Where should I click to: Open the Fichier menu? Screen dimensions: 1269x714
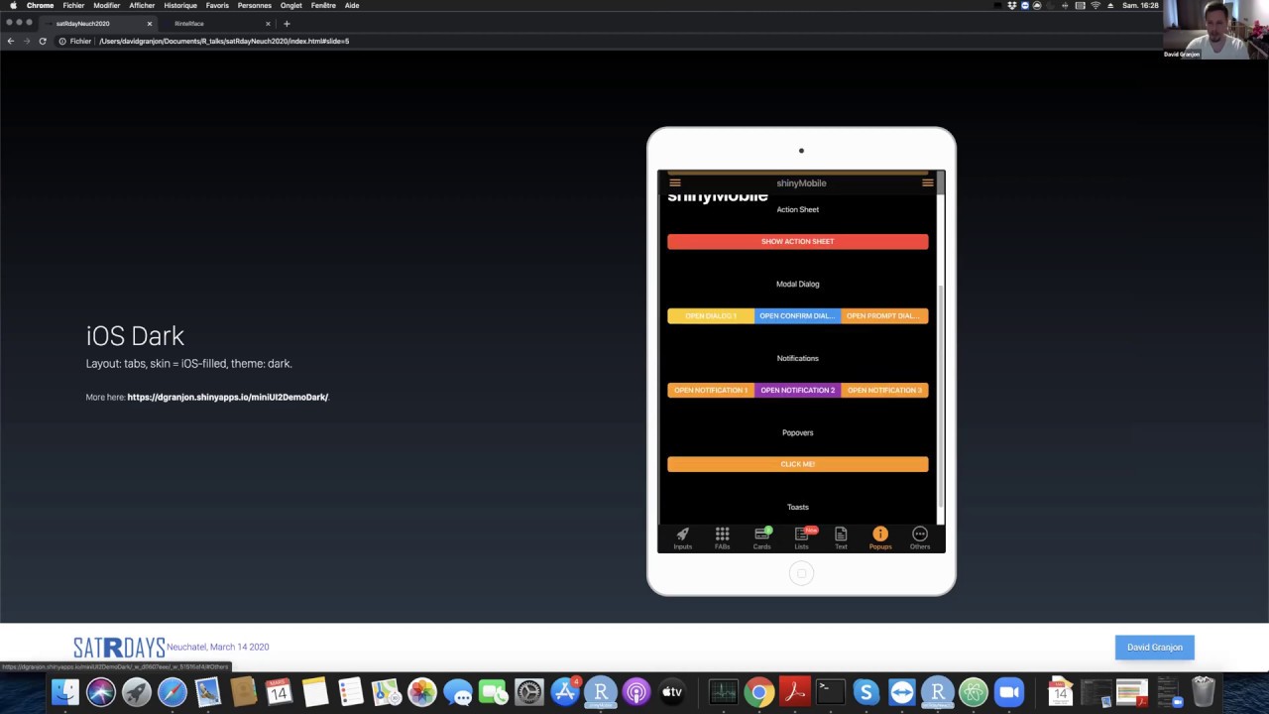73,5
